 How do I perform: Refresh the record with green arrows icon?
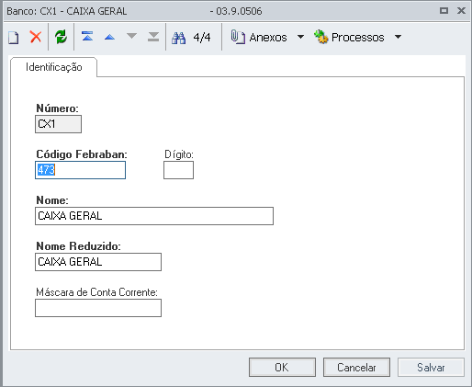tap(61, 37)
